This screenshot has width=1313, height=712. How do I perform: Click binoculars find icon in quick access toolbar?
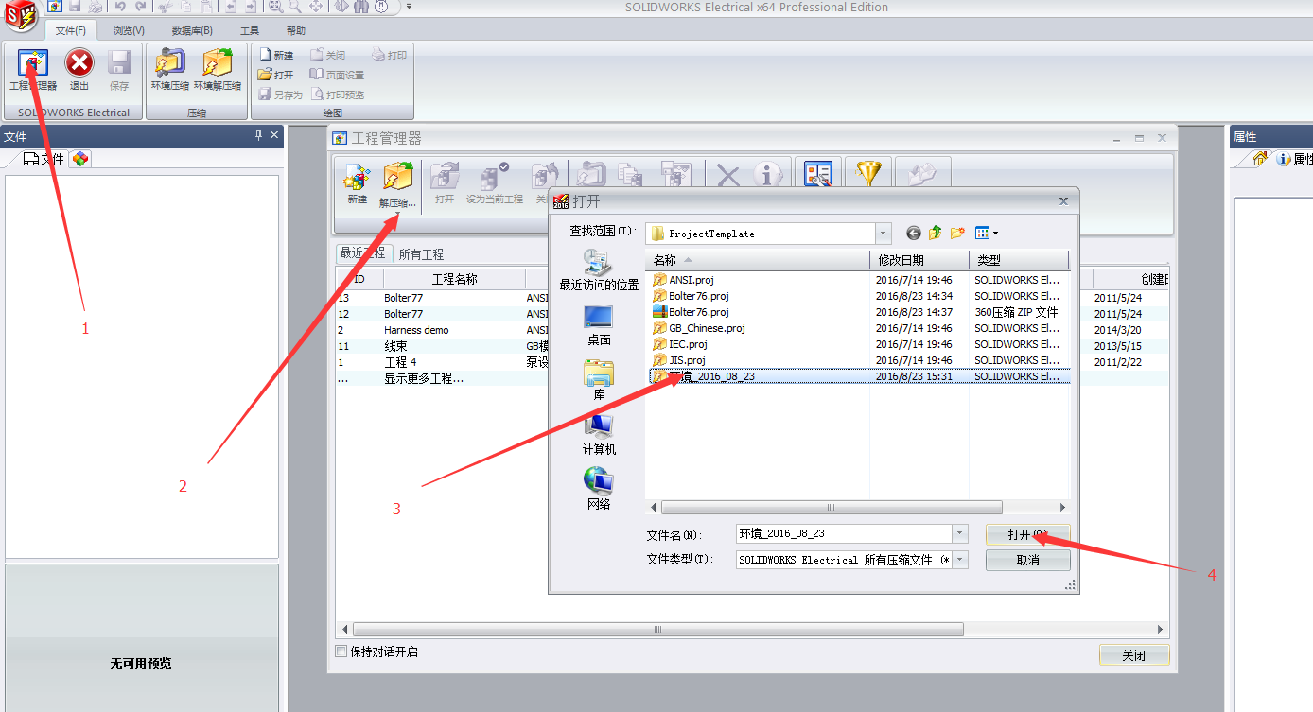[360, 7]
